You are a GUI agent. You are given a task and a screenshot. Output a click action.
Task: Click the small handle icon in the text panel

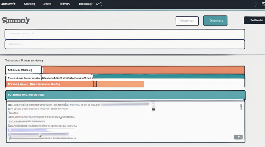[153, 107]
